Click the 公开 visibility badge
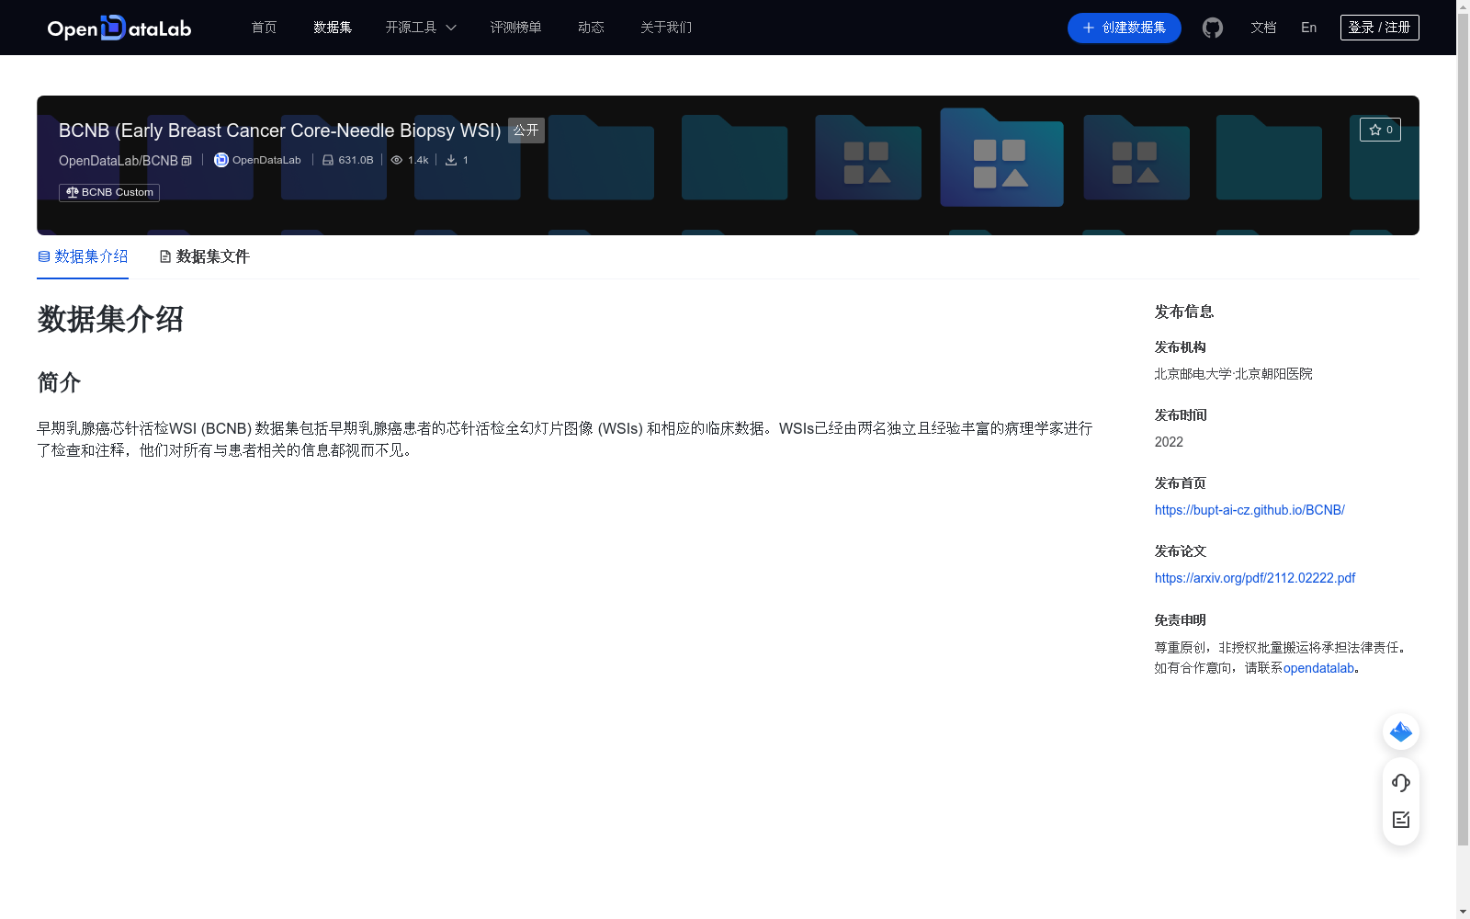The height and width of the screenshot is (919, 1470). [526, 130]
